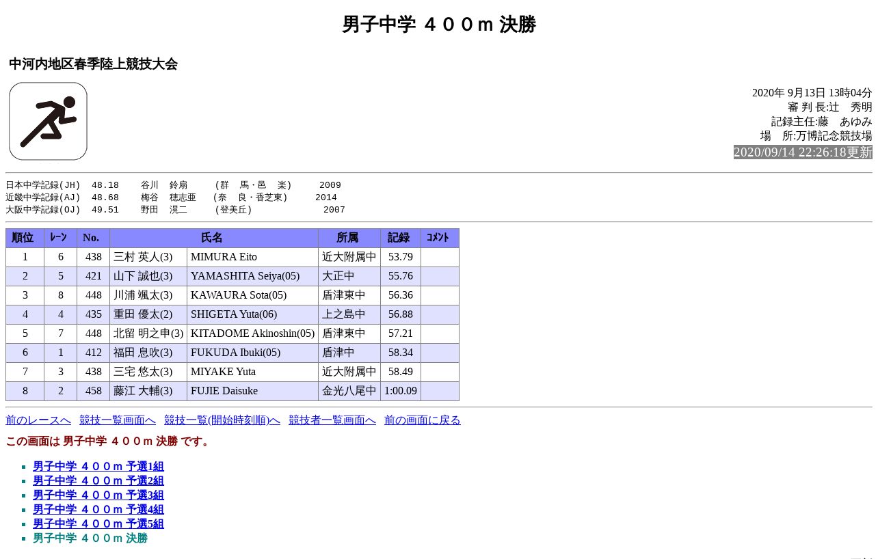The height and width of the screenshot is (559, 878).
Task: Click the No. column header
Action: tap(93, 238)
